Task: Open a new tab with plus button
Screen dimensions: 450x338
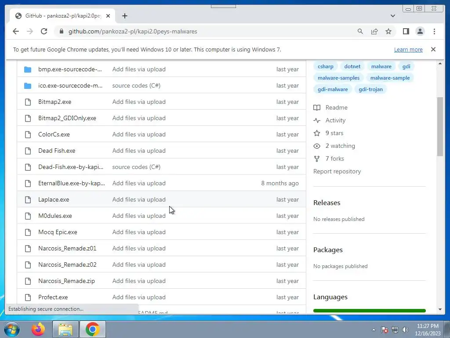Action: point(124,16)
